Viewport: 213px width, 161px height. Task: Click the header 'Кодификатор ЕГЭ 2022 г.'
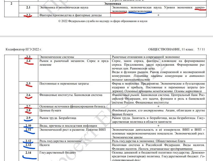click(x=24, y=49)
